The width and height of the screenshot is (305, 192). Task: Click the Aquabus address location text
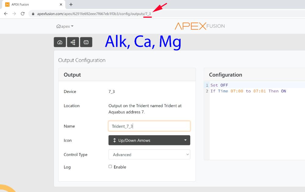[145, 109]
